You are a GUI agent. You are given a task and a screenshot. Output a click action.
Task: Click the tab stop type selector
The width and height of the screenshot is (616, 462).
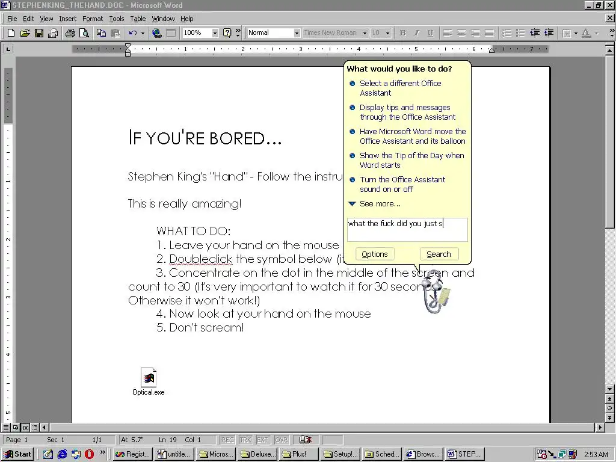tap(8, 49)
